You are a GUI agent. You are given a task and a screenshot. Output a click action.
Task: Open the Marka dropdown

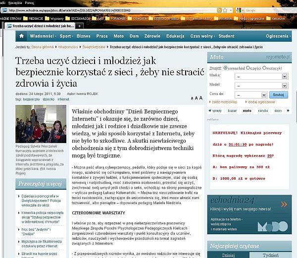(261, 76)
